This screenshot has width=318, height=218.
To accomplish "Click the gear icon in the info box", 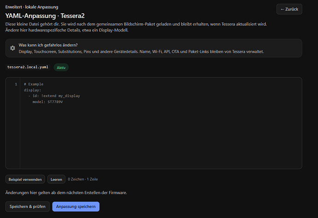I will click(12, 48).
